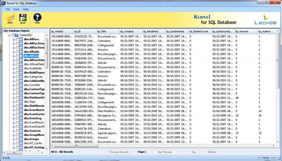The width and height of the screenshot is (282, 161).
Task: Toggle the Tables(91) root checkbox
Action: (13, 35)
